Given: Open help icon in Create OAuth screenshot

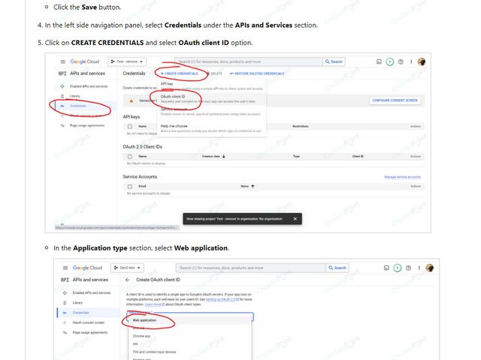Looking at the screenshot, I should coord(408,268).
